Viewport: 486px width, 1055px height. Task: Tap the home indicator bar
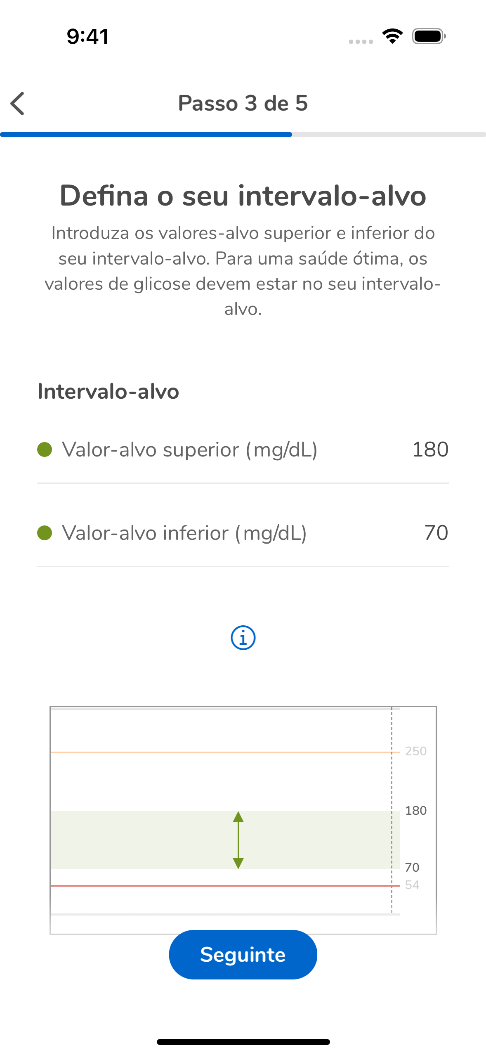243,1042
